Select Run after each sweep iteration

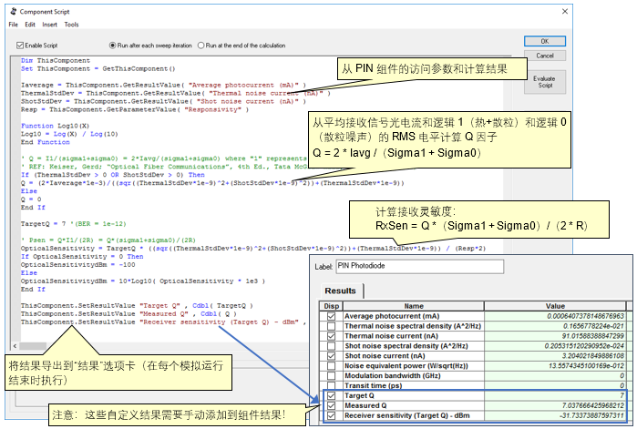point(112,46)
